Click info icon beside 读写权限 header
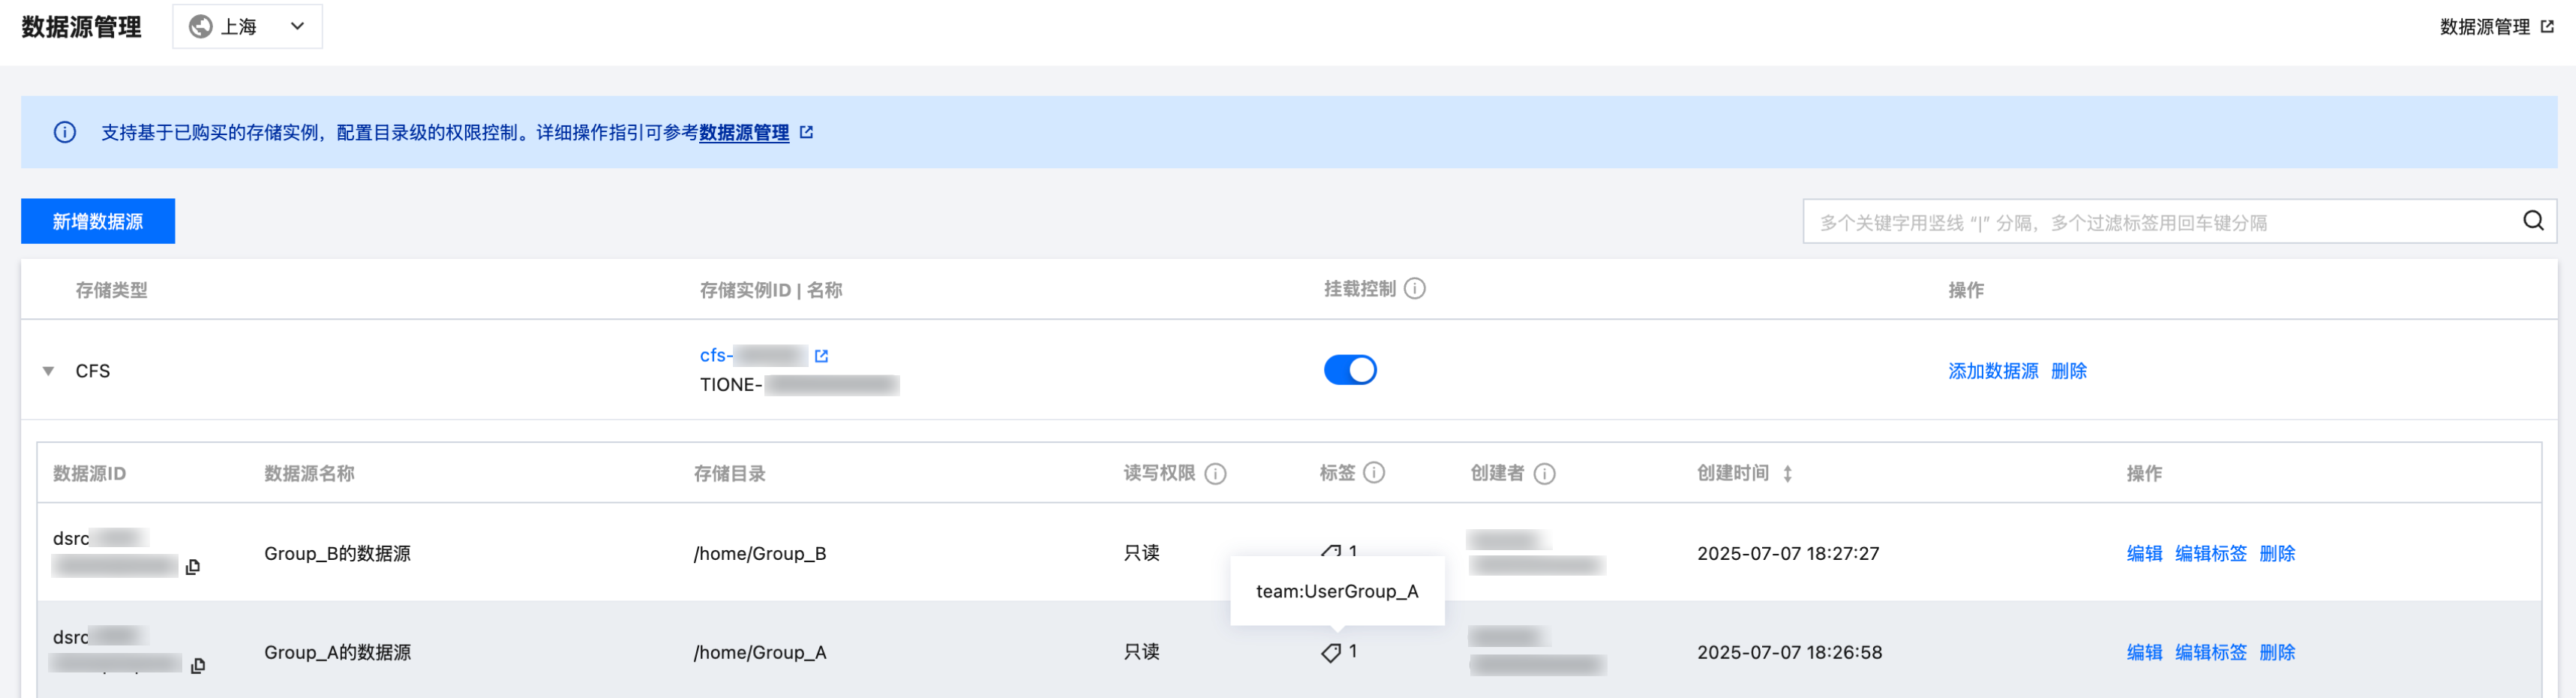 (x=1215, y=474)
